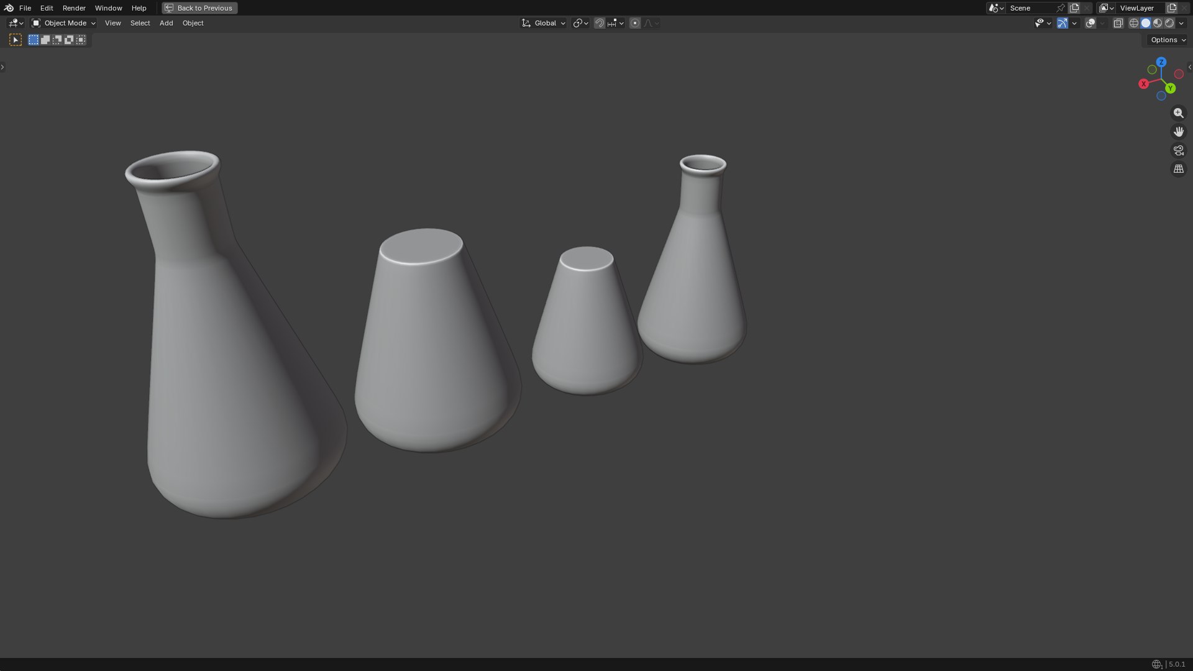Open the viewport Add menu
1193x671 pixels.
click(x=166, y=23)
